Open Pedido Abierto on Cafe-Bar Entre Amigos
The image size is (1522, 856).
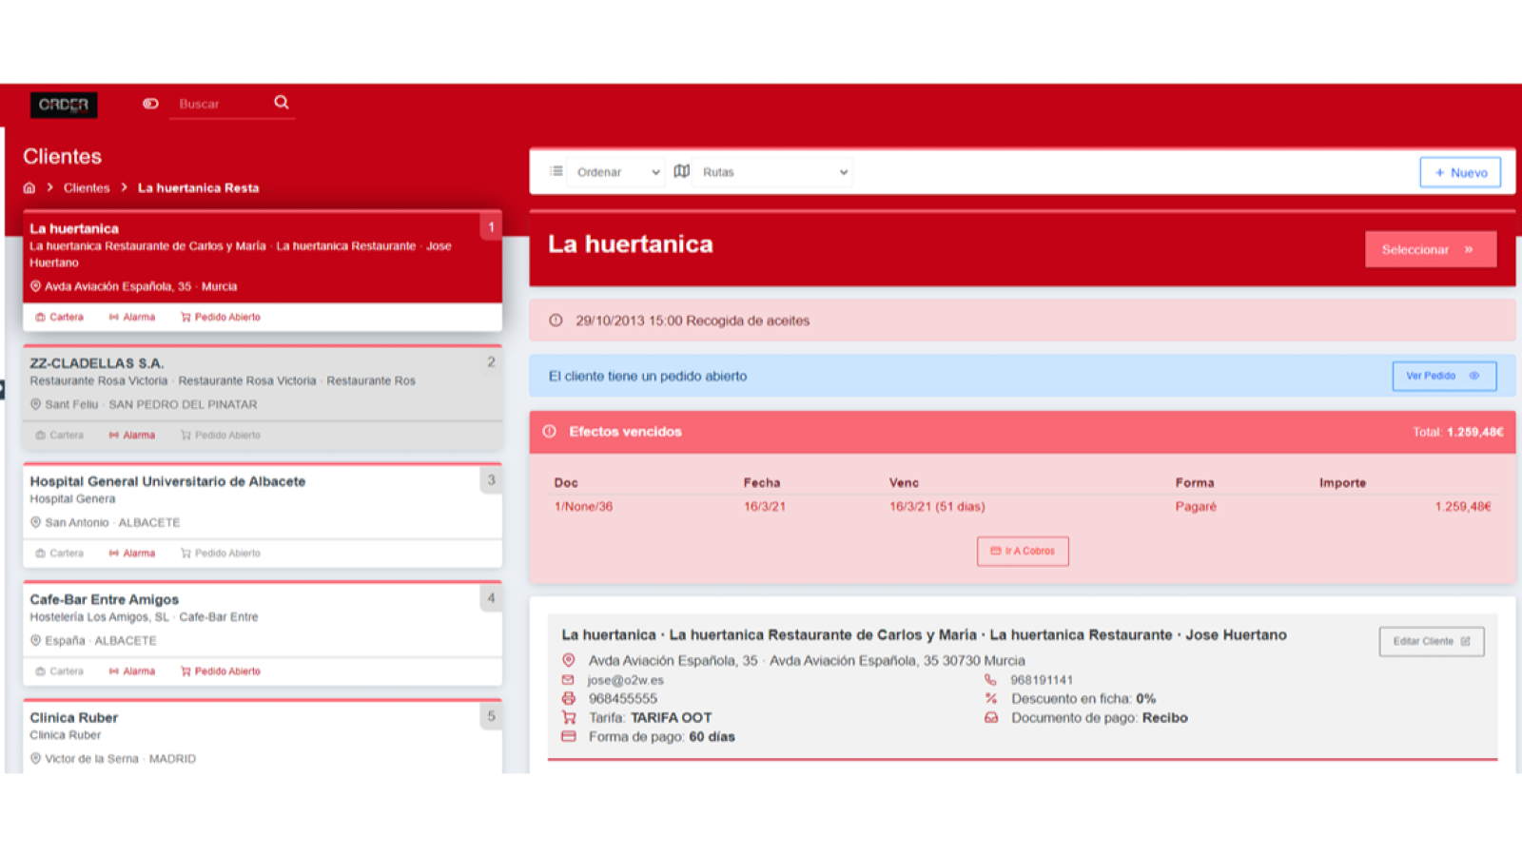(220, 671)
